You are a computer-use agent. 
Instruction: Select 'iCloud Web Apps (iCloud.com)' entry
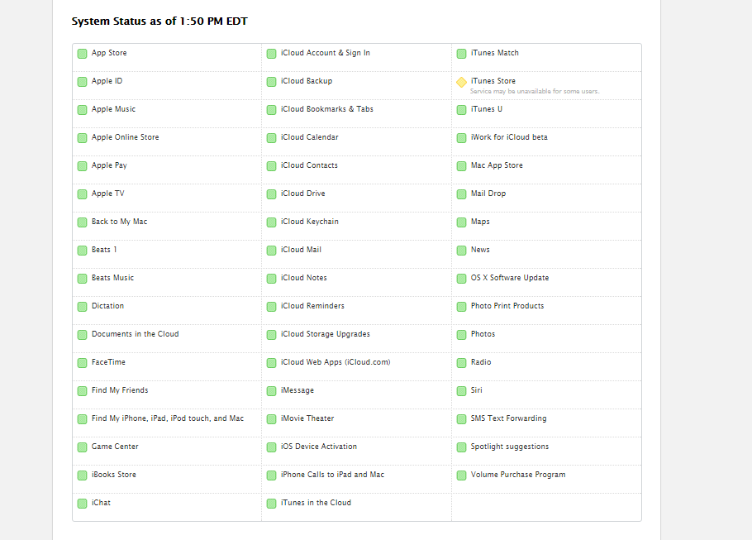pyautogui.click(x=336, y=362)
